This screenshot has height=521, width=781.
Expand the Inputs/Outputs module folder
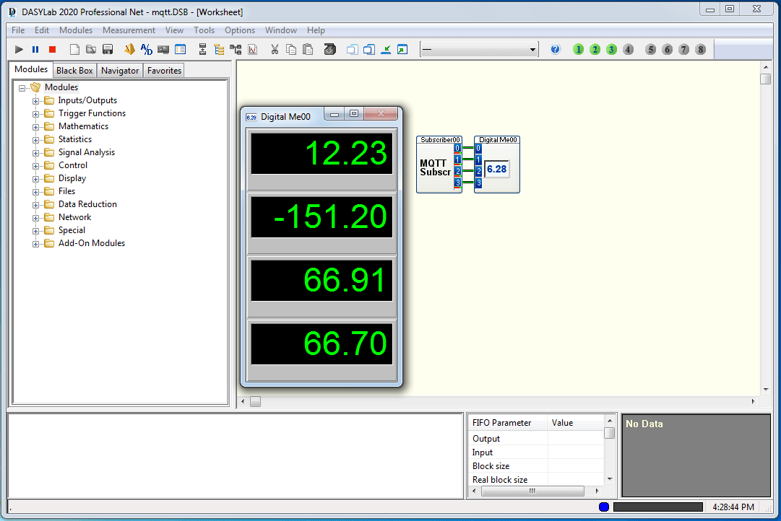pyautogui.click(x=35, y=101)
